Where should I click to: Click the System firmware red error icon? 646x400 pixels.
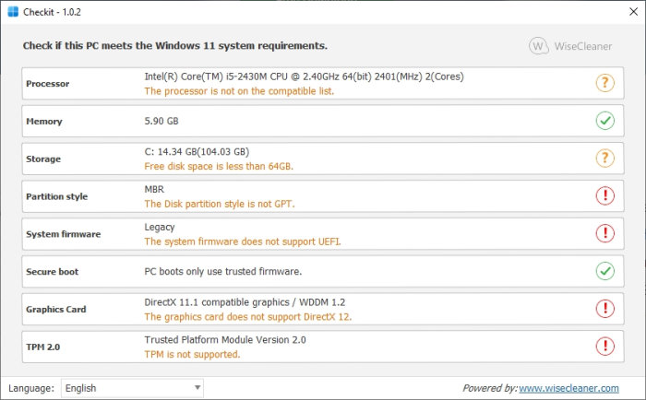(x=604, y=233)
